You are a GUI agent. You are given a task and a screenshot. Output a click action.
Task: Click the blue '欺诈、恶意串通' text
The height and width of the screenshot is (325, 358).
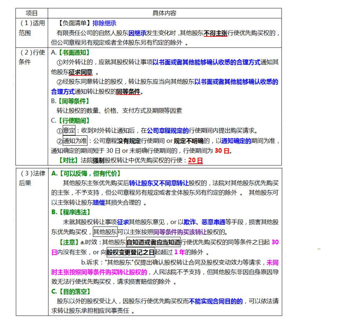pos(205,222)
